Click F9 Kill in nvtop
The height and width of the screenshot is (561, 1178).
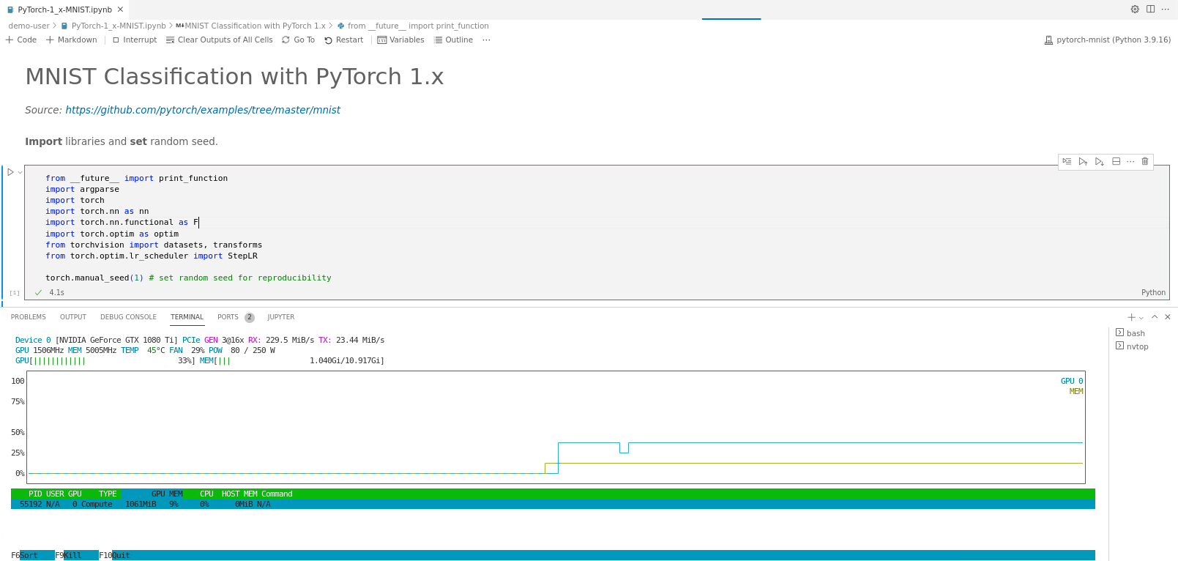[x=76, y=555]
